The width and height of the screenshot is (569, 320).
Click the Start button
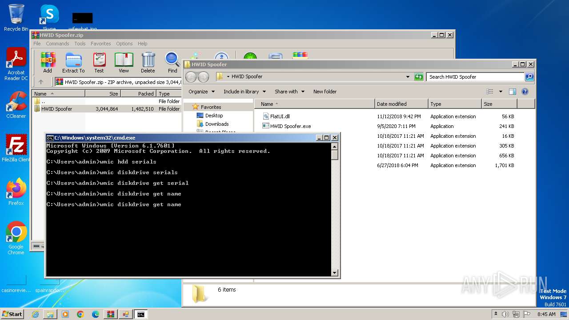tap(12, 314)
